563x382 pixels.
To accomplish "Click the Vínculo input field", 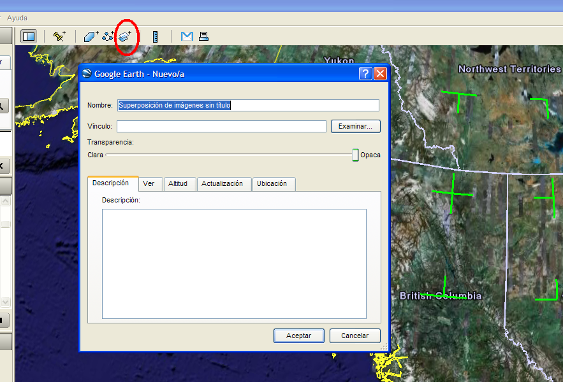I will click(221, 126).
